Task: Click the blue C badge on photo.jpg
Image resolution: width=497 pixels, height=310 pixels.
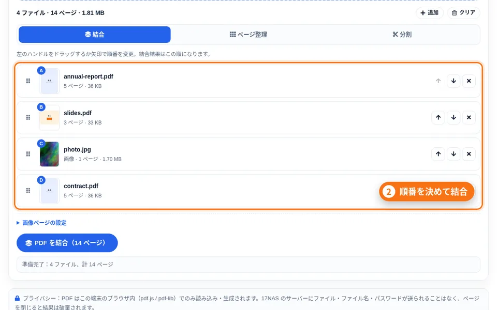Action: pos(41,144)
